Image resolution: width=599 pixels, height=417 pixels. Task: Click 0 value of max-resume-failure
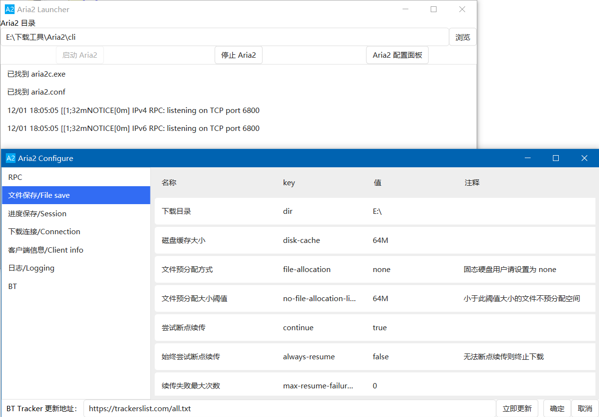[x=375, y=386]
